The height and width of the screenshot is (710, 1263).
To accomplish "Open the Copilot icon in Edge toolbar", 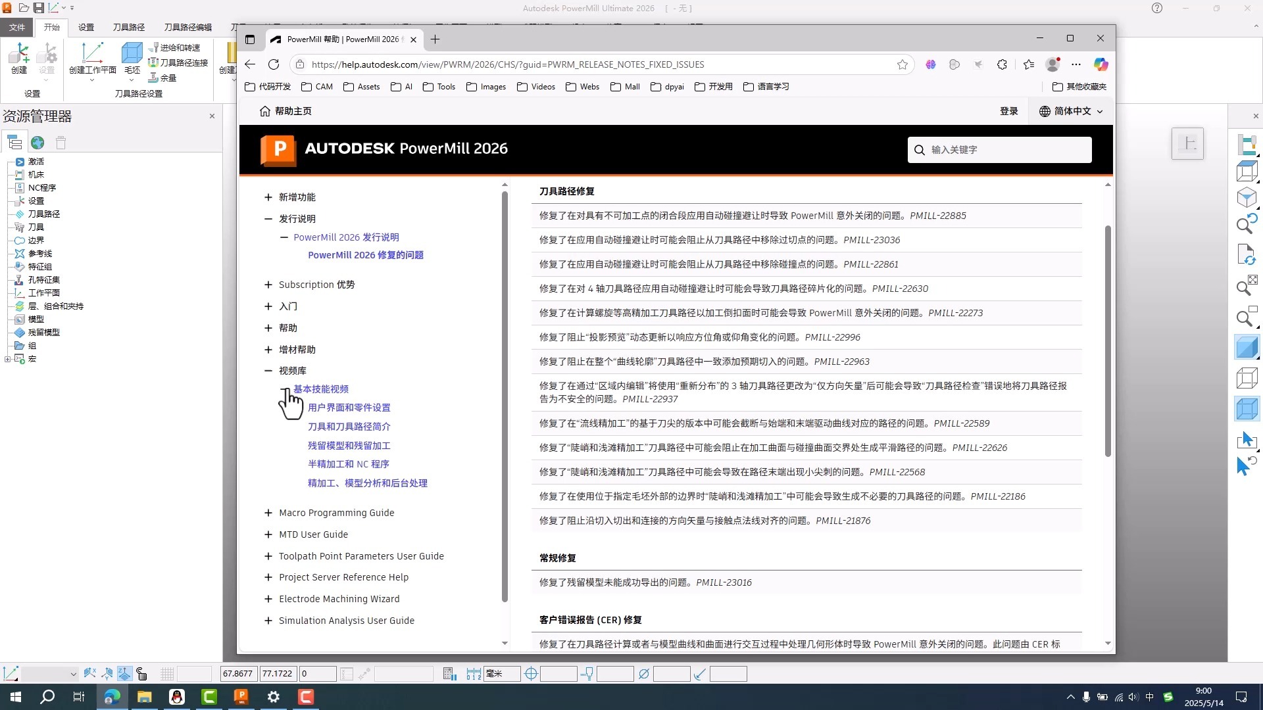I will pyautogui.click(x=1101, y=64).
